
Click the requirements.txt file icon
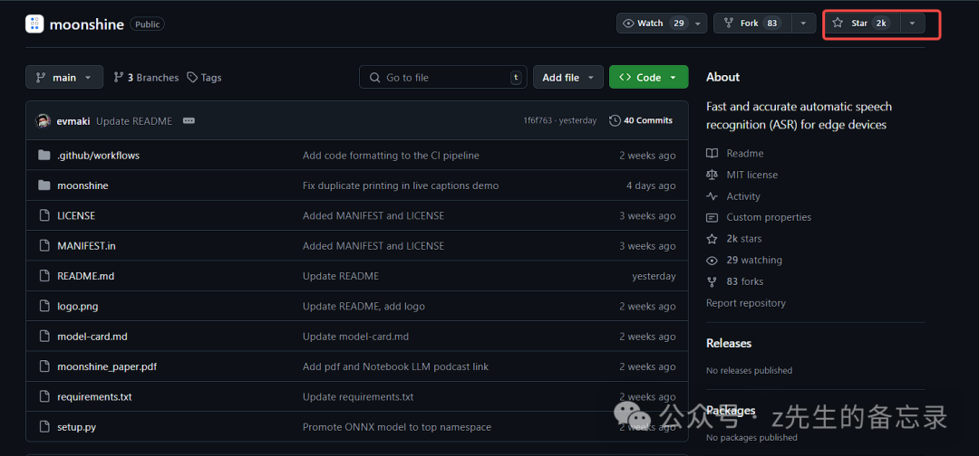[x=44, y=397]
